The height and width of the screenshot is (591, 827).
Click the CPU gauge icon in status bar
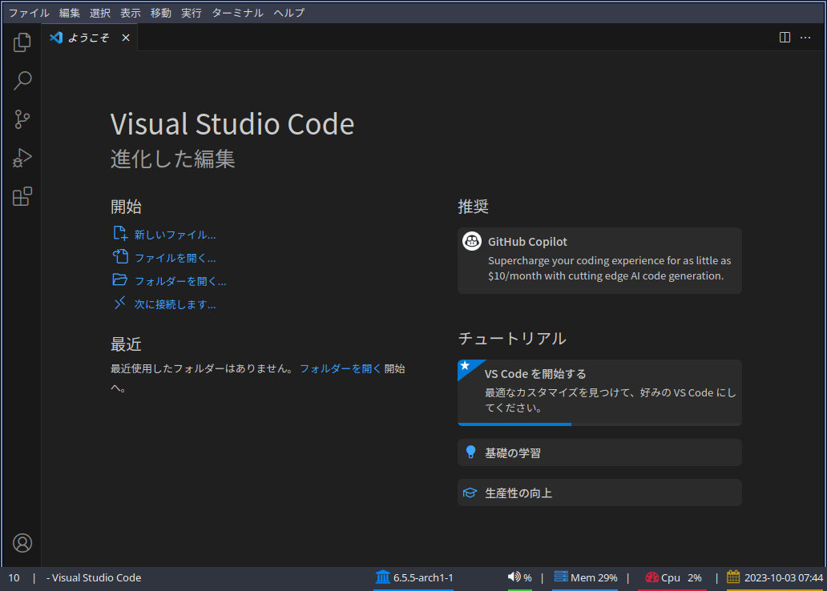(x=652, y=577)
